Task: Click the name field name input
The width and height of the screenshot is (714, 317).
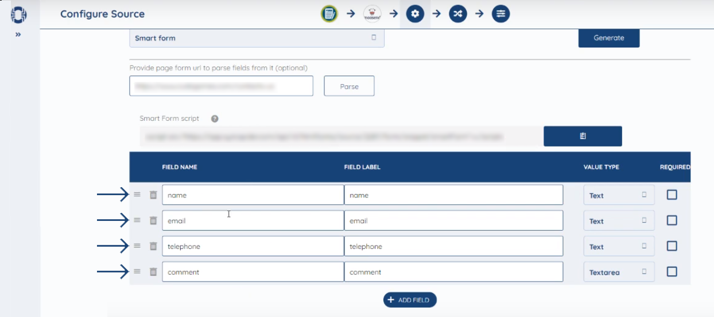Action: [253, 195]
